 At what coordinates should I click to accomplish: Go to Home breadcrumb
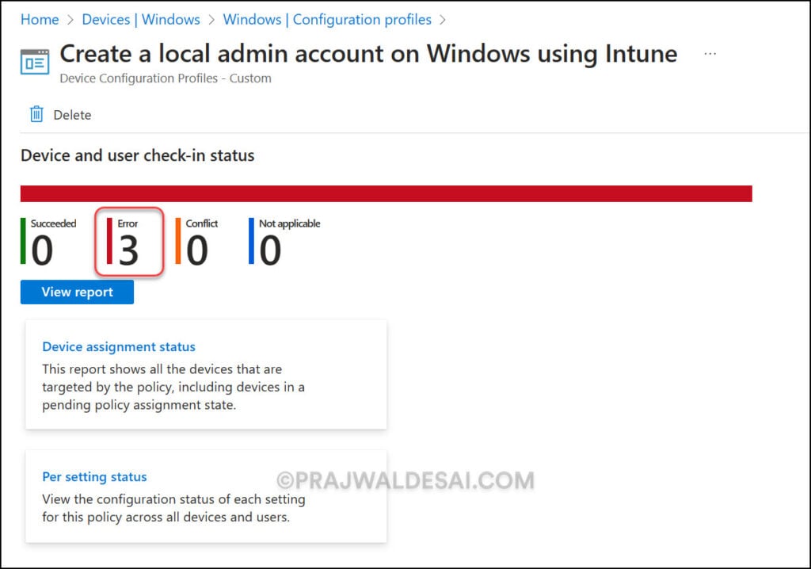(40, 20)
